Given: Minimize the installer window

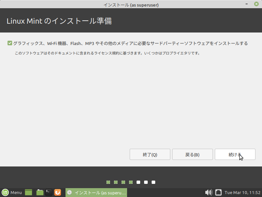Looking at the screenshot, I should pyautogui.click(x=247, y=4).
